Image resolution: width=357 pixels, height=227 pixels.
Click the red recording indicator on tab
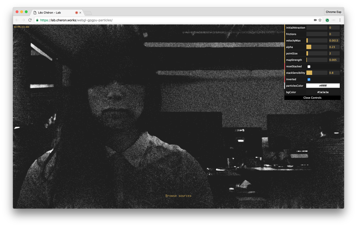coord(76,13)
